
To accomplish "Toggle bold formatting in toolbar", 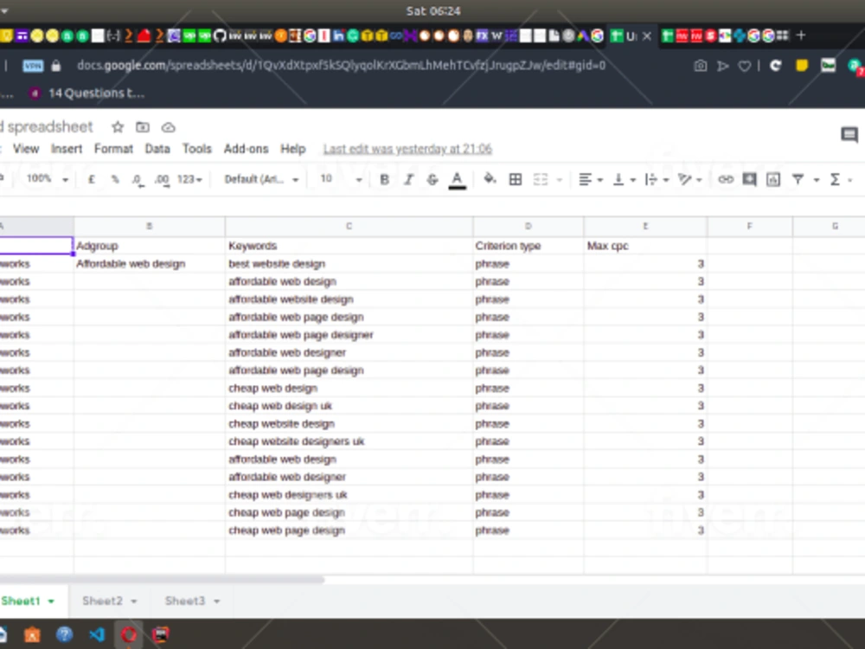I will coord(385,179).
